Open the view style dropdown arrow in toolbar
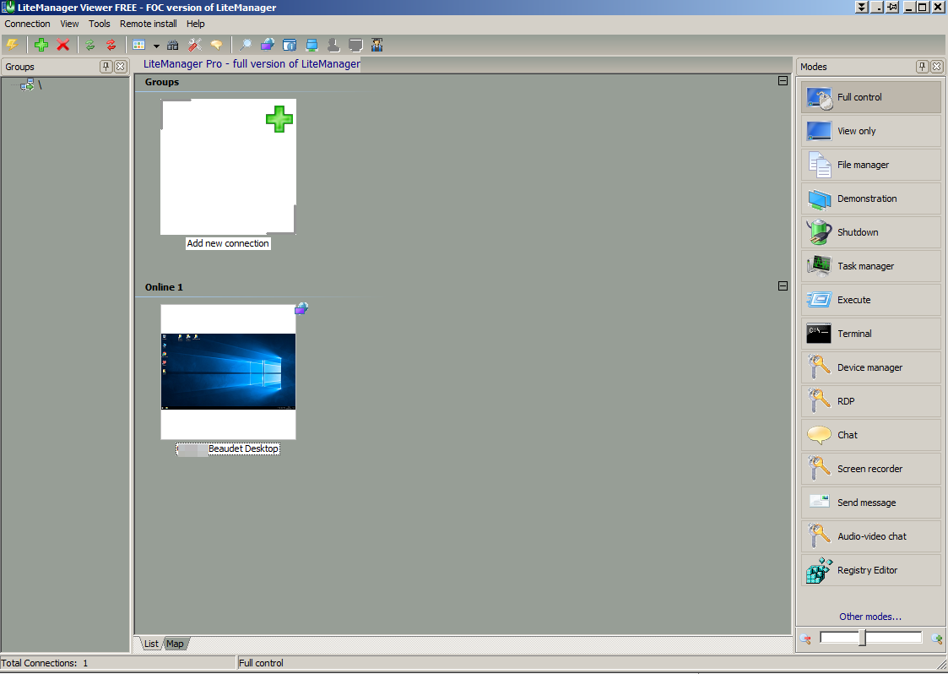 (x=156, y=46)
